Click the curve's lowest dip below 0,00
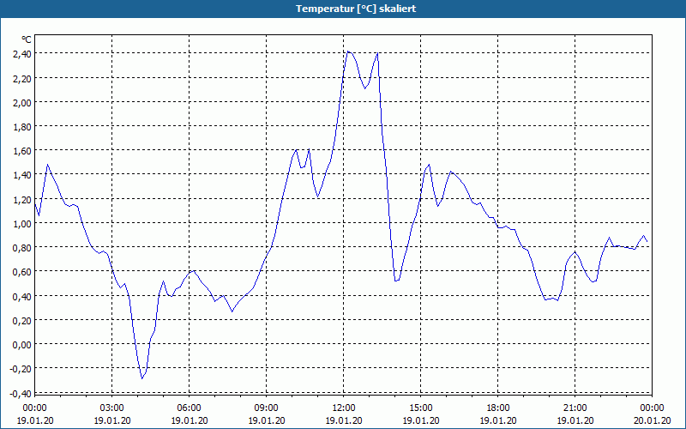This screenshot has width=686, height=429. click(x=142, y=378)
